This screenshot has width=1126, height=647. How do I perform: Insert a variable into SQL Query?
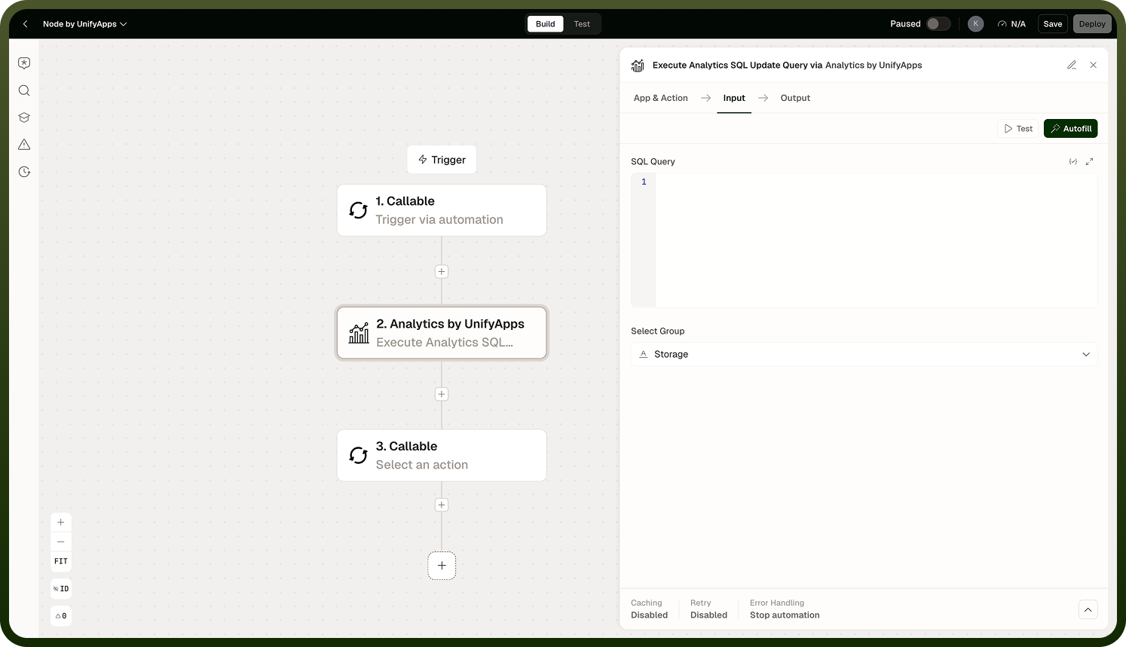pyautogui.click(x=1073, y=162)
